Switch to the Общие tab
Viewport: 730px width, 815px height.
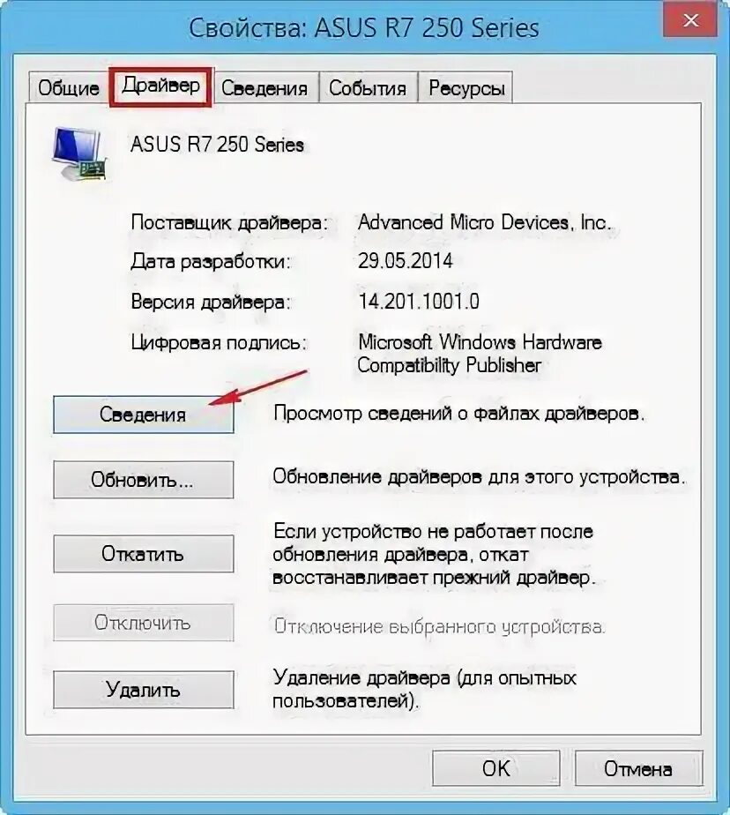(x=68, y=87)
